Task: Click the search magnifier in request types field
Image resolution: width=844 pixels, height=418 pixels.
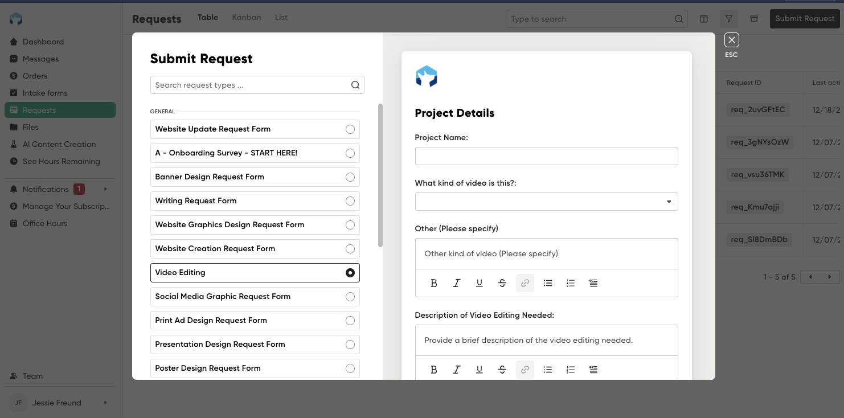Action: pos(355,85)
